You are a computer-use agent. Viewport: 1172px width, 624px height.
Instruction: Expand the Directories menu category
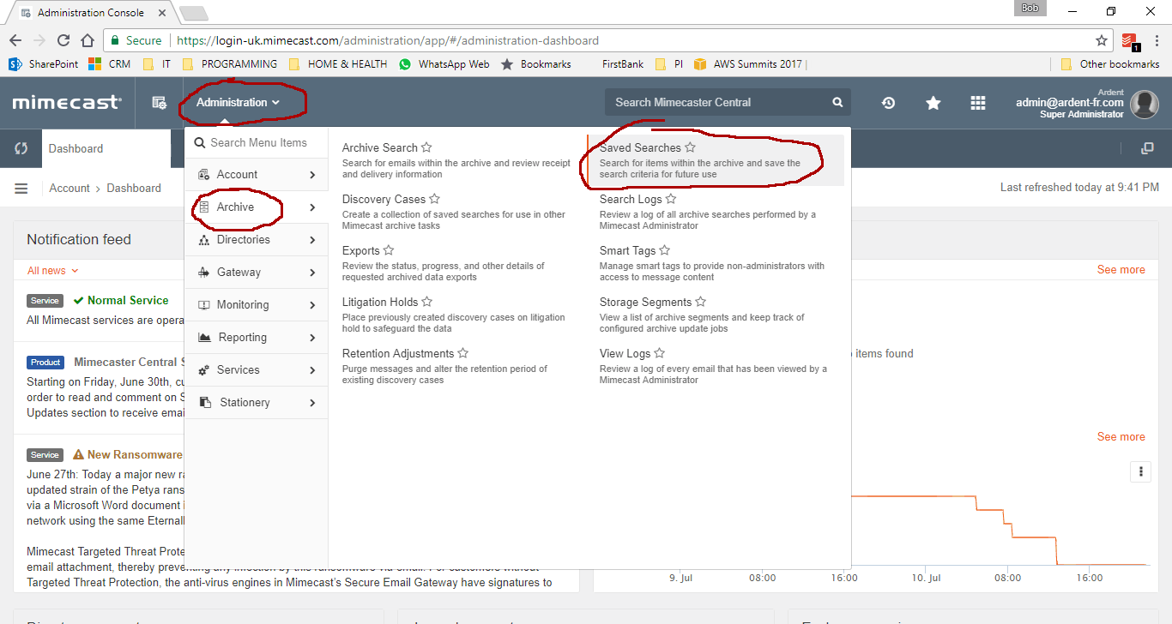257,240
